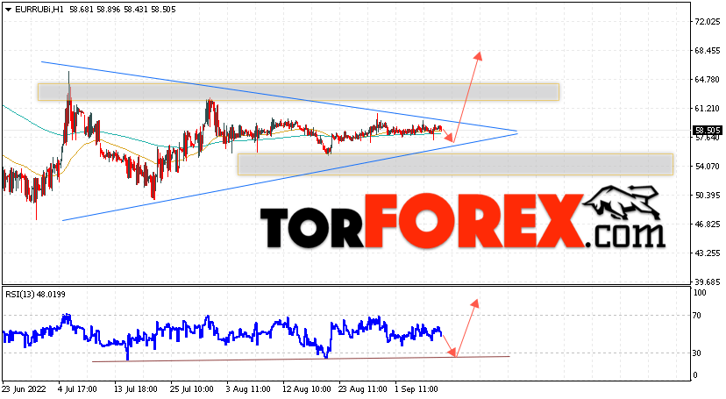
Task: Select the 4 Jul 17:00 time label
Action: 77,389
